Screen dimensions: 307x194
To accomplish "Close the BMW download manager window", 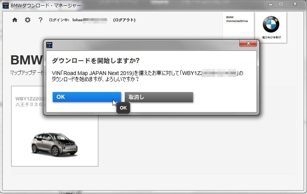I will 295,4.
